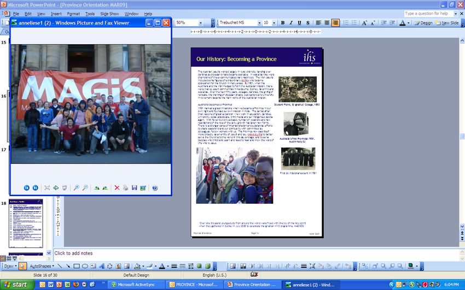
Task: Click the Design button
Action: 423,23
